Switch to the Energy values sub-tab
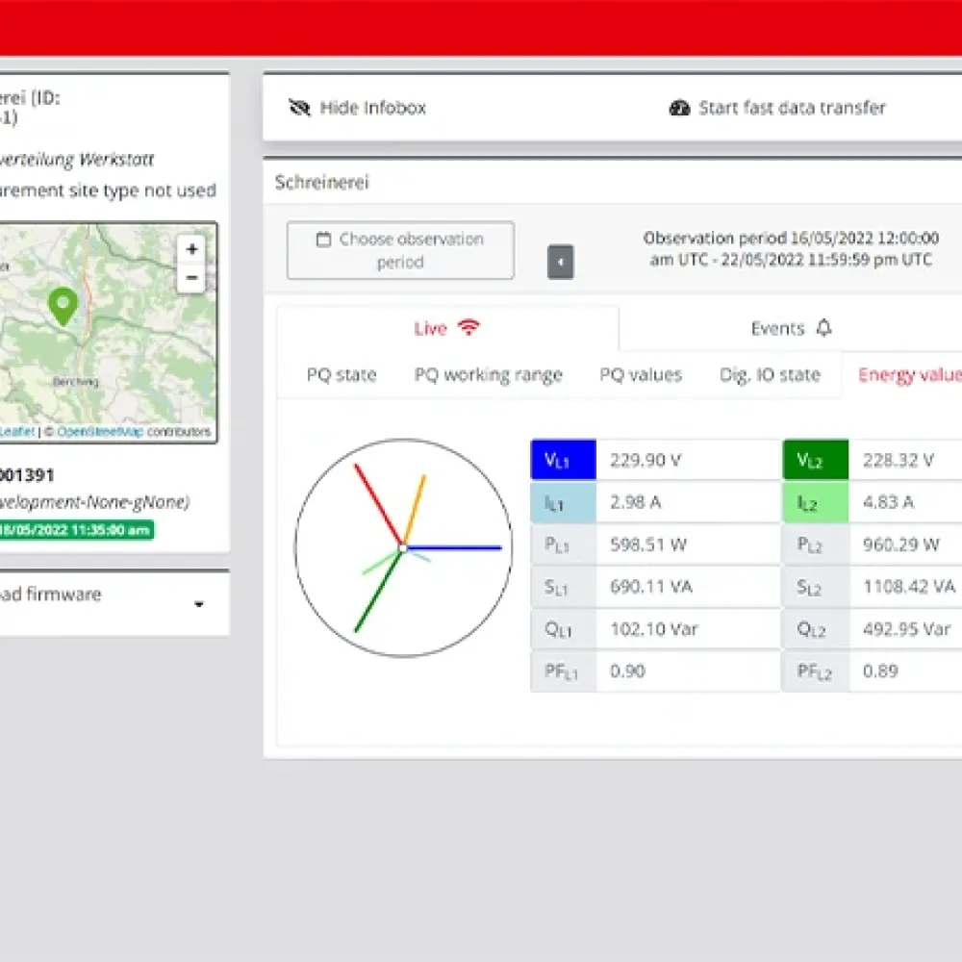 point(910,375)
